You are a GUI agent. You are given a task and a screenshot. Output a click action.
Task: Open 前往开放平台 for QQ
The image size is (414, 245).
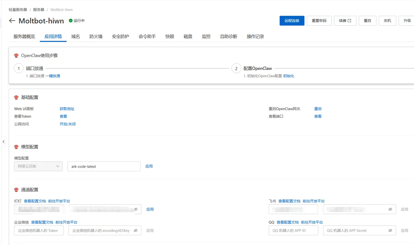(x=312, y=222)
